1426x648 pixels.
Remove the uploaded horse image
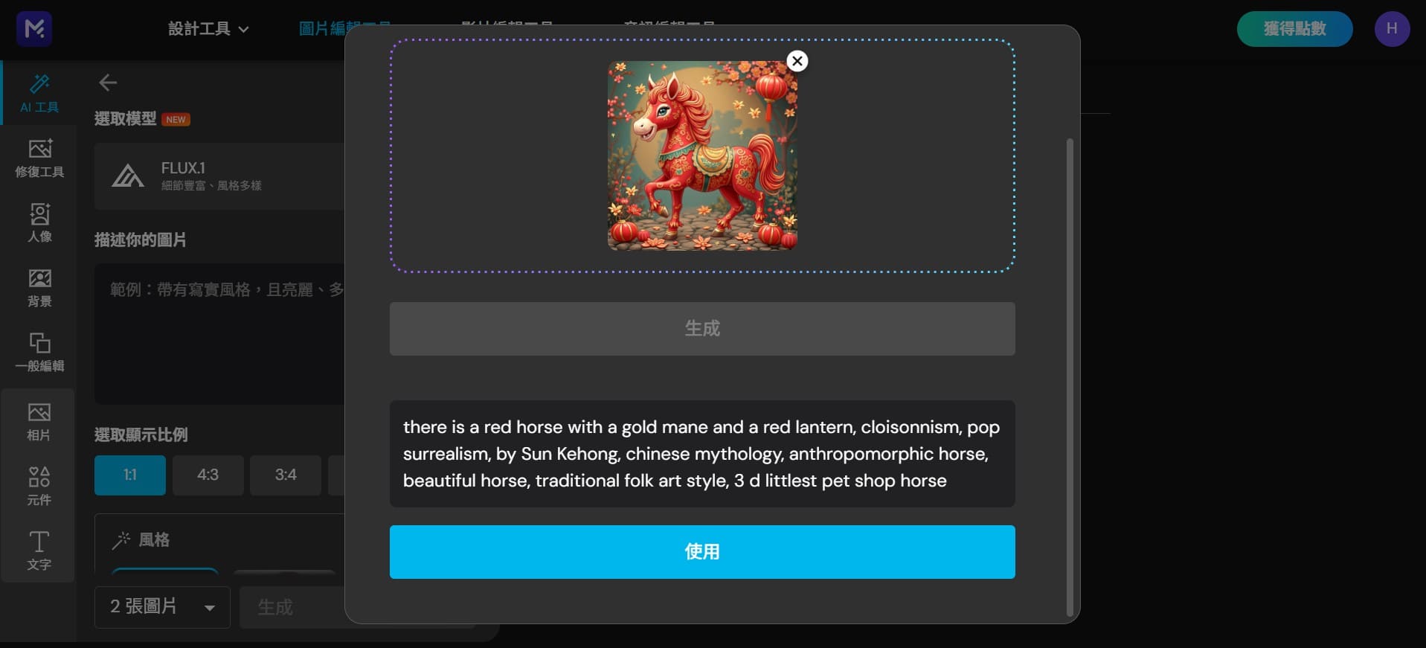[x=797, y=61]
